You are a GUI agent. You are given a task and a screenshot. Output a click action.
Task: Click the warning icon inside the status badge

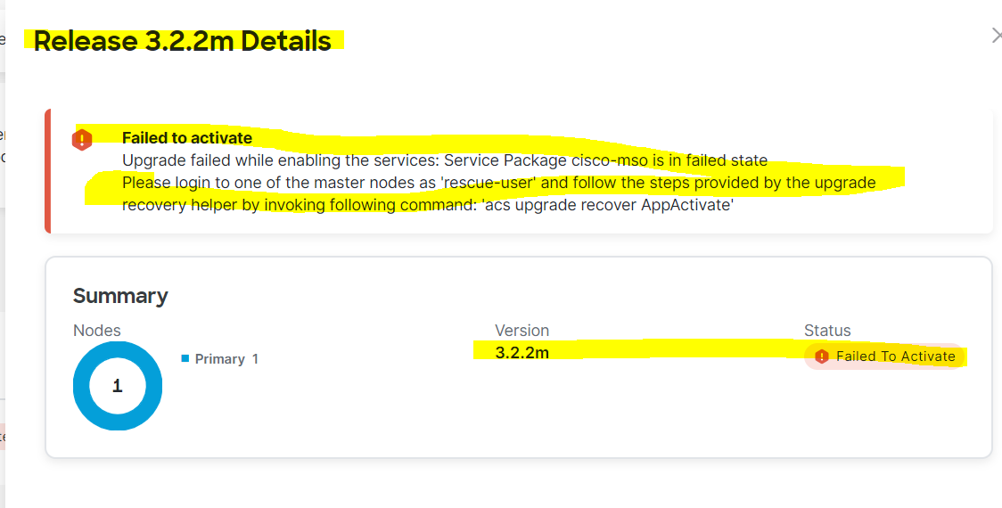822,356
